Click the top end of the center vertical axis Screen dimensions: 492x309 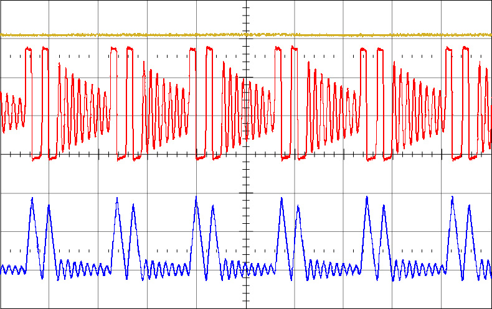tap(247, 2)
